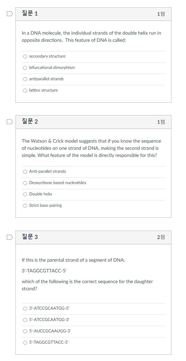Pick the "5'-TAGGCGTTACC-3'" option
The image size is (186, 361).
tap(25, 343)
